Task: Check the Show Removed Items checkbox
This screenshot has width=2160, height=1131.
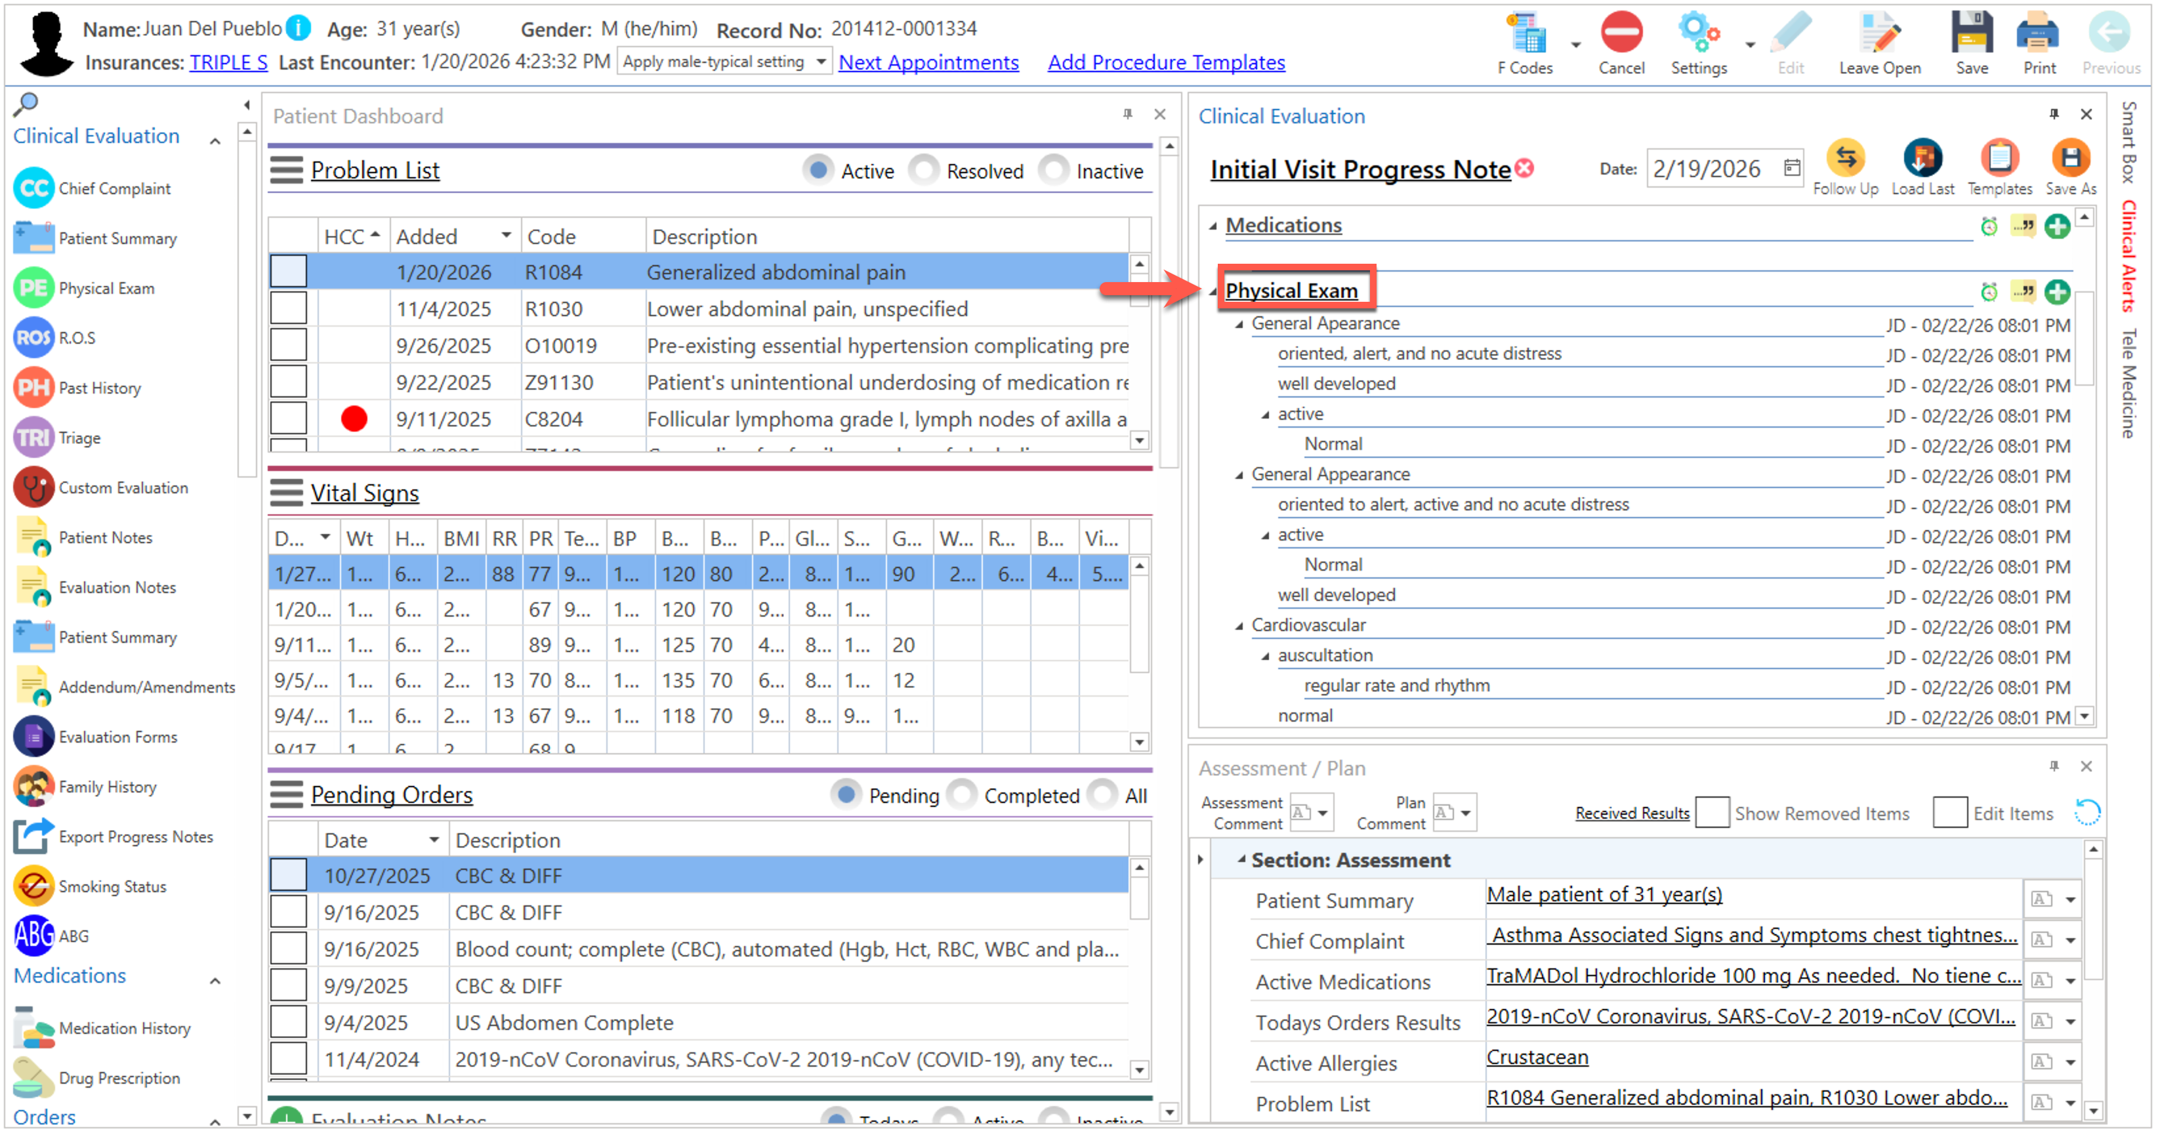Action: pyautogui.click(x=1713, y=812)
